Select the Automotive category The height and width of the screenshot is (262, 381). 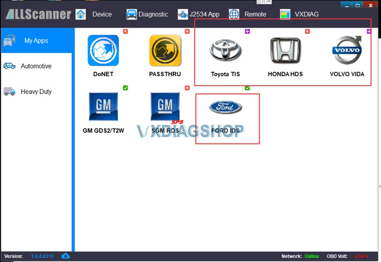click(37, 66)
